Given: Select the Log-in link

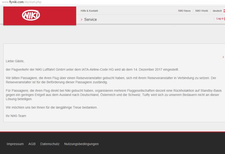Looking at the screenshot, I should pos(220,18).
